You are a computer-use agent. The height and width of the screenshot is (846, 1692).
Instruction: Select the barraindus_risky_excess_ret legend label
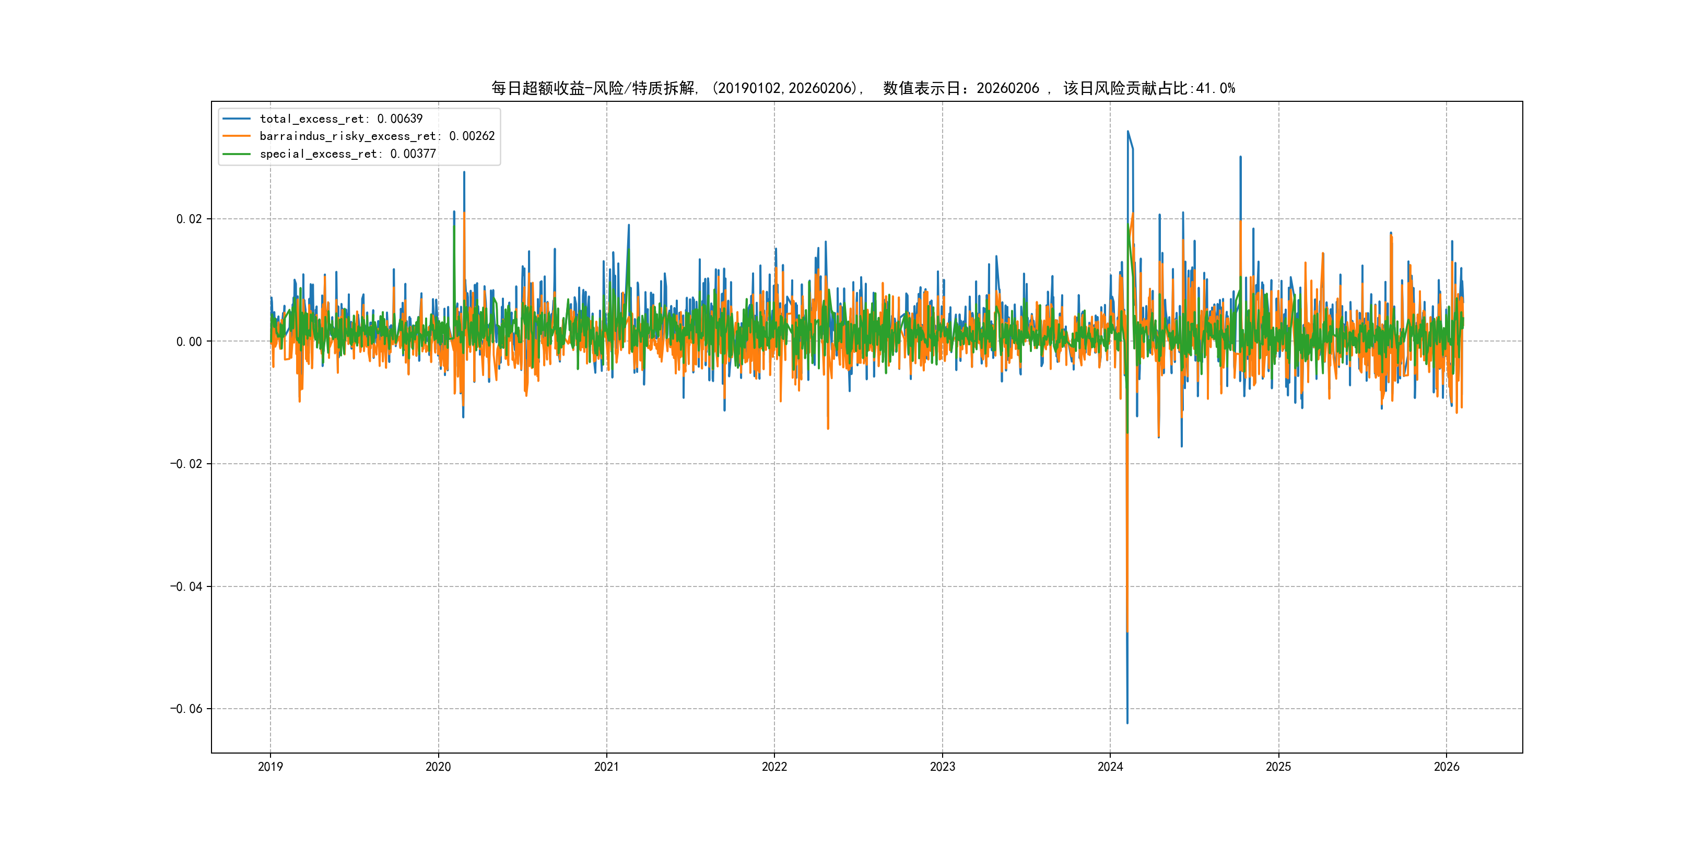[377, 136]
